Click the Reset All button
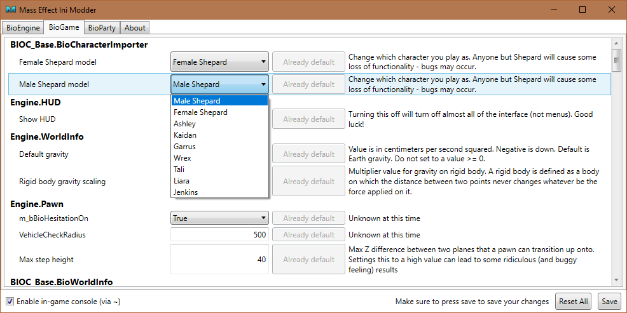The height and width of the screenshot is (313, 627). (574, 301)
